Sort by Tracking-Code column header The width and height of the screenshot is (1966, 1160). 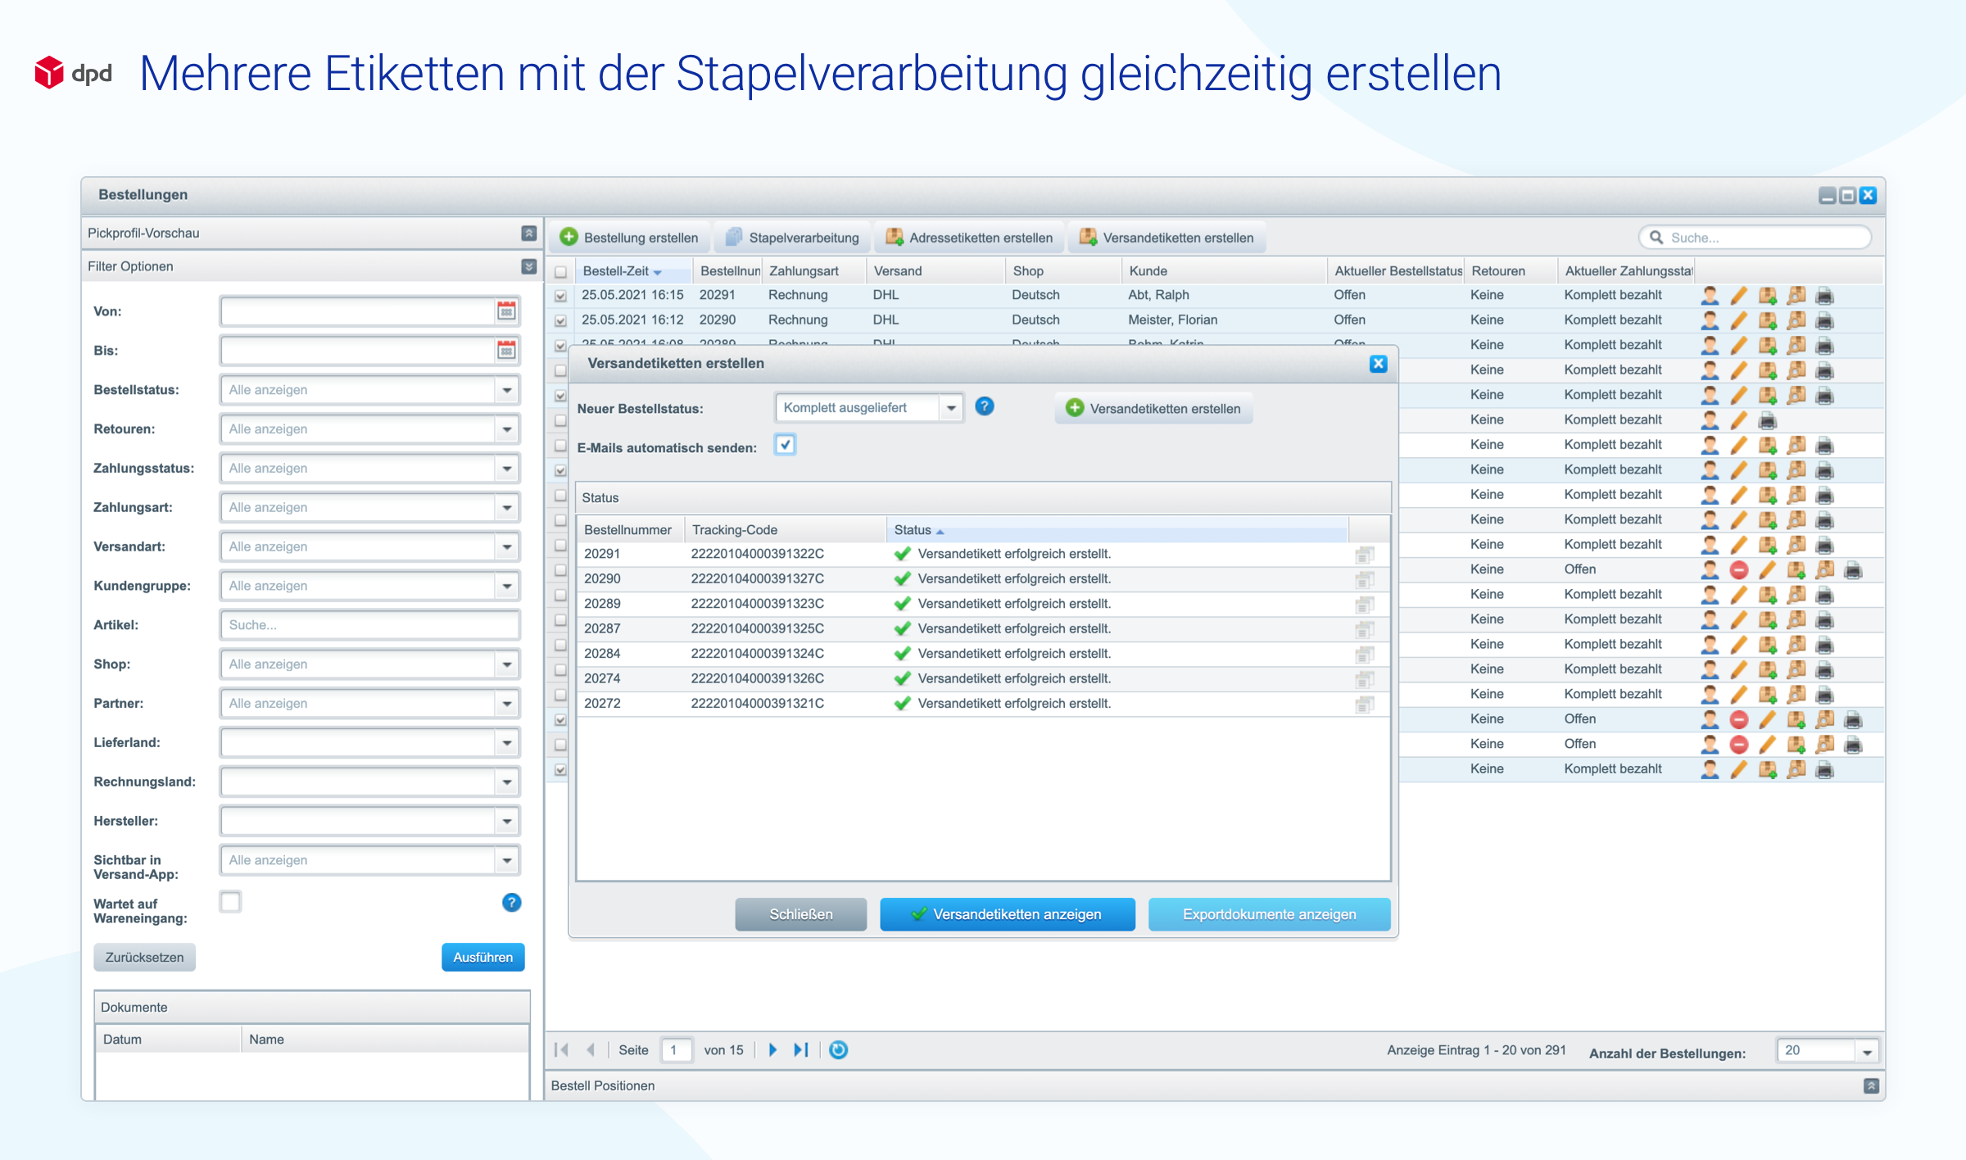(x=785, y=530)
